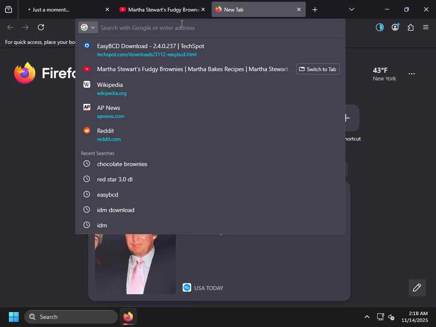Open the USA TODAY story thumbnail
Image resolution: width=436 pixels, height=327 pixels.
(x=135, y=264)
